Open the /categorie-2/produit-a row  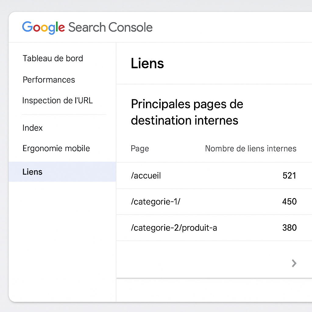pyautogui.click(x=214, y=228)
